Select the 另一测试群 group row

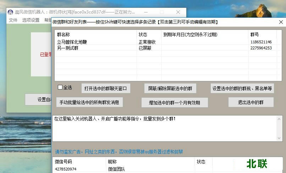click(68, 48)
